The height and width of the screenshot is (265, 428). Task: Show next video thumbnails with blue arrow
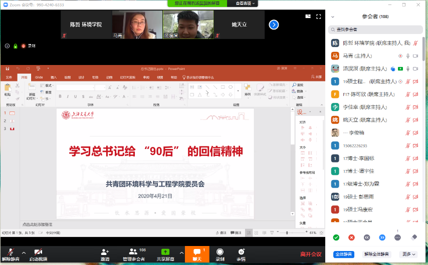coord(274,24)
